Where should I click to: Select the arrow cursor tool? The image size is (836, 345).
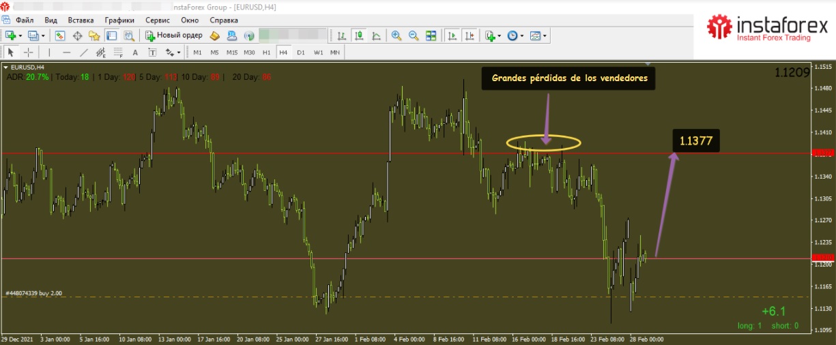(11, 52)
